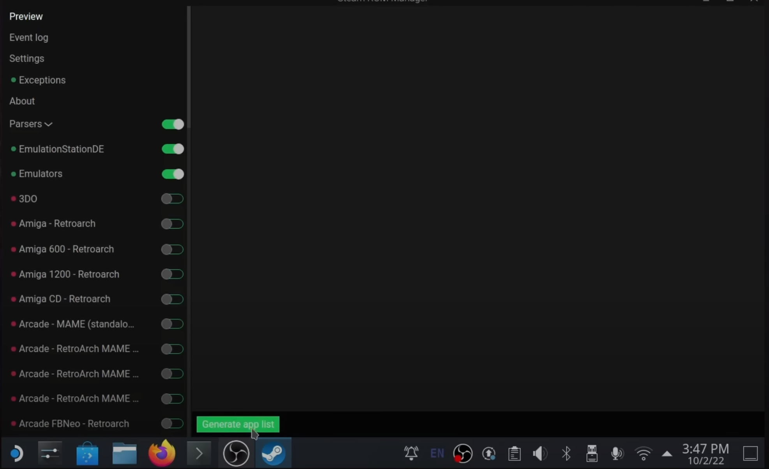
Task: Select the 3DO parser entry
Action: (x=28, y=199)
